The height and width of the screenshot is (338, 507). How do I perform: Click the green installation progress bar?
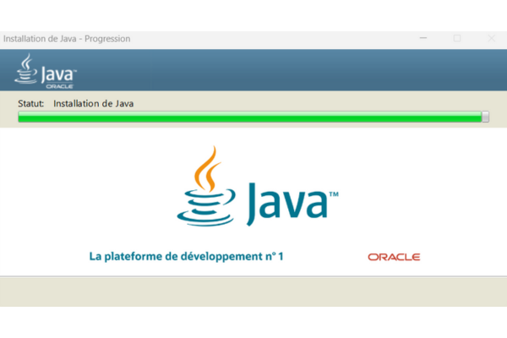[253, 117]
